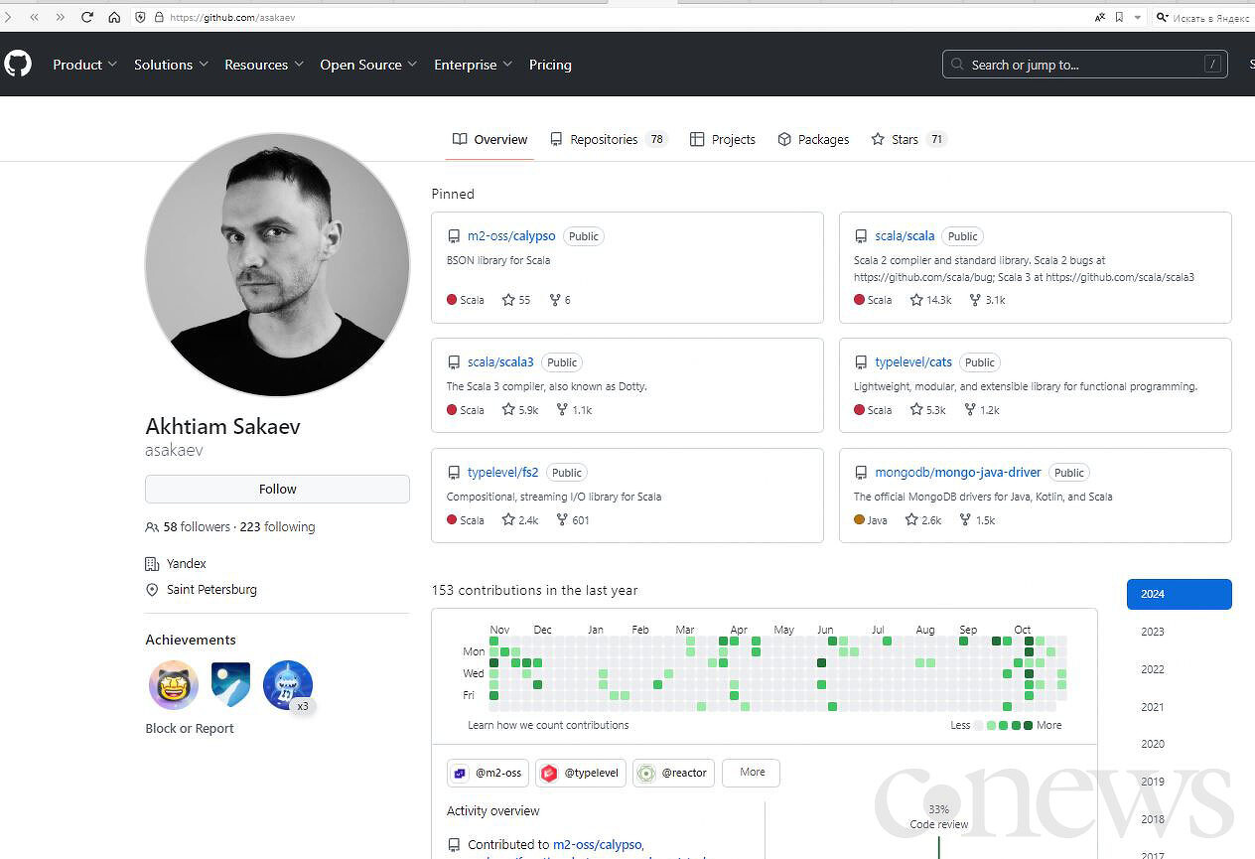This screenshot has height=859, width=1255.
Task: Filter activity by @typelevel organization
Action: coord(581,773)
